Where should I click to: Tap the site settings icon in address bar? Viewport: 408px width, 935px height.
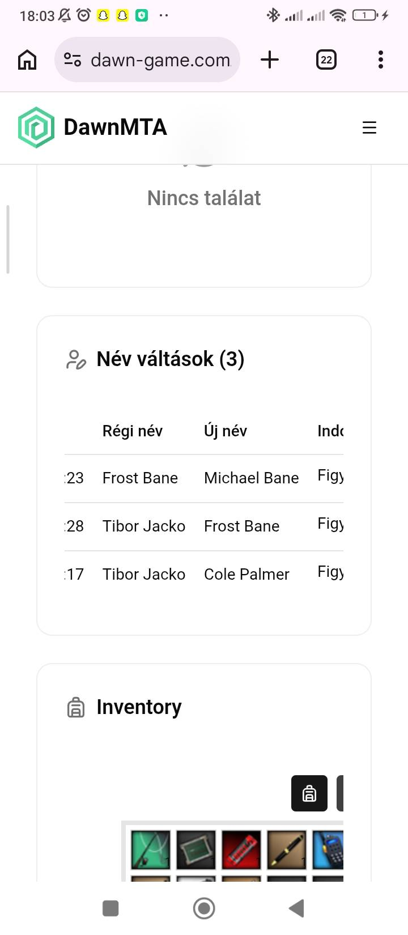[x=73, y=59]
